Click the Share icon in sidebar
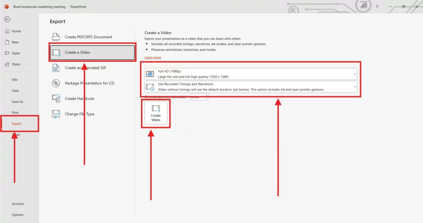Image resolution: width=423 pixels, height=223 pixels. coord(7,64)
